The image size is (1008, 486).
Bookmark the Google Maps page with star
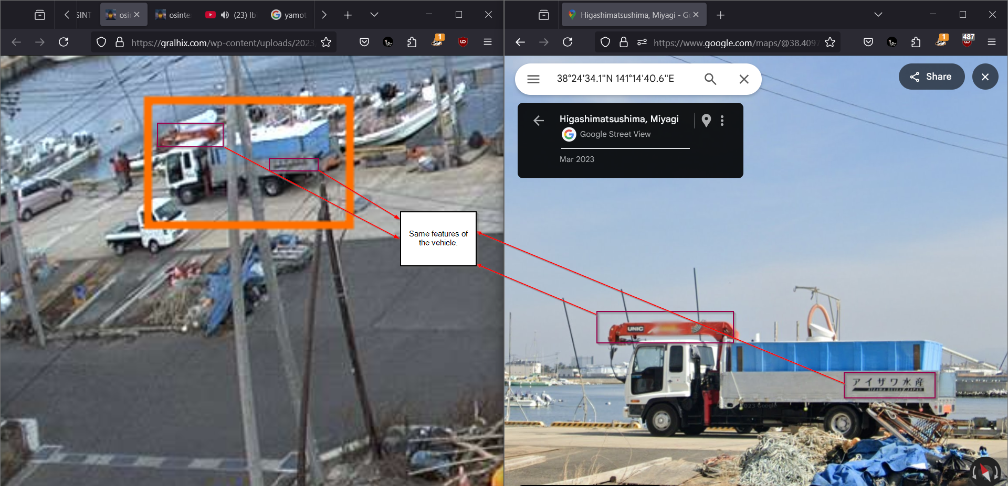tap(830, 42)
